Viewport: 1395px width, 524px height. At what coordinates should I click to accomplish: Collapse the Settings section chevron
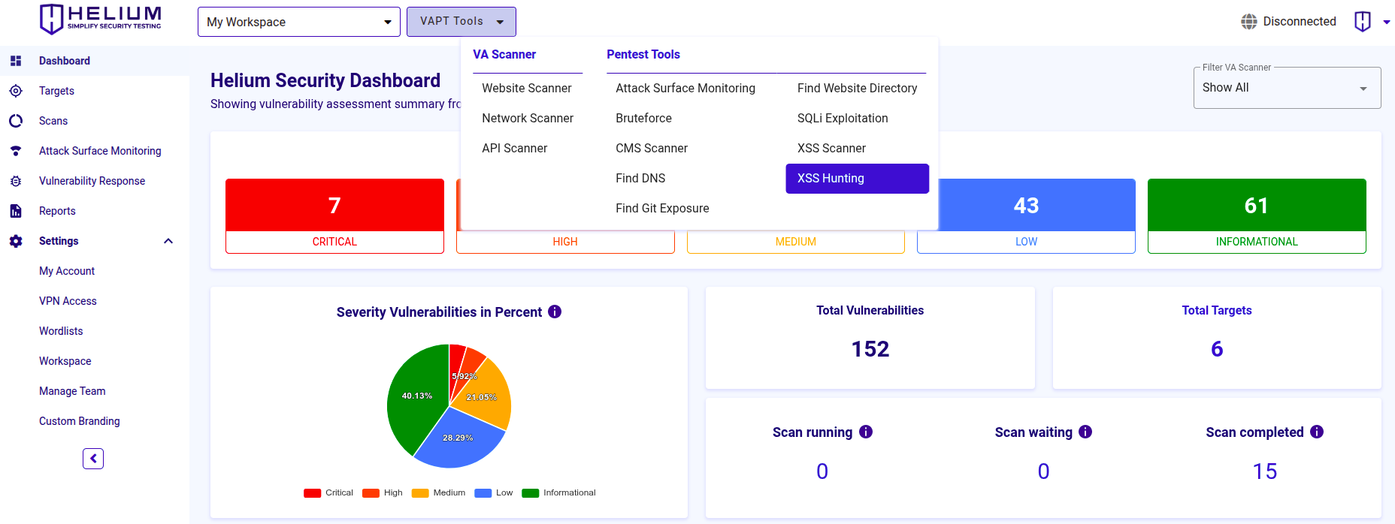(x=168, y=241)
